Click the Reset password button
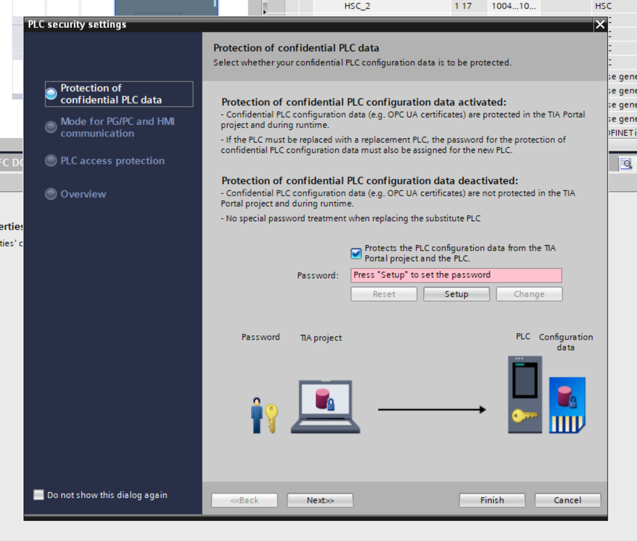Screen dimensions: 637x541 coord(384,294)
